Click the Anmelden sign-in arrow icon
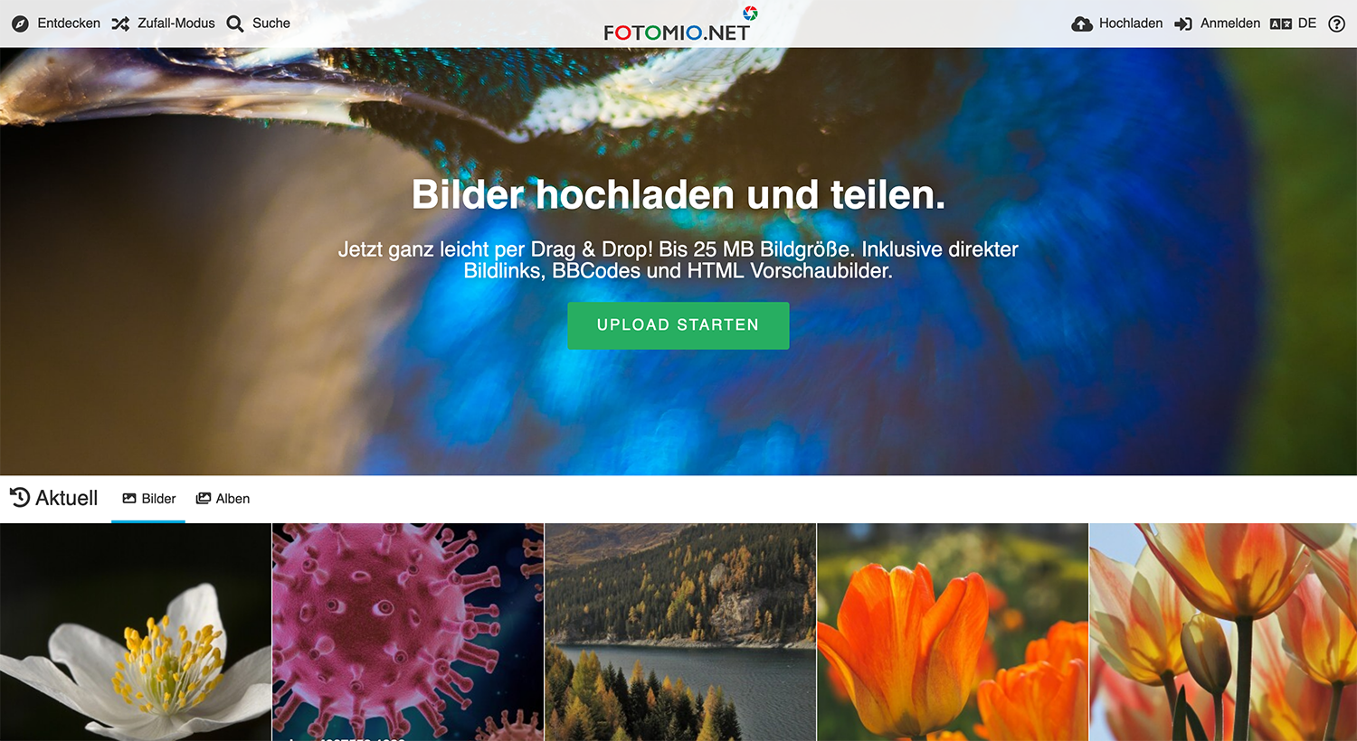 click(1183, 23)
